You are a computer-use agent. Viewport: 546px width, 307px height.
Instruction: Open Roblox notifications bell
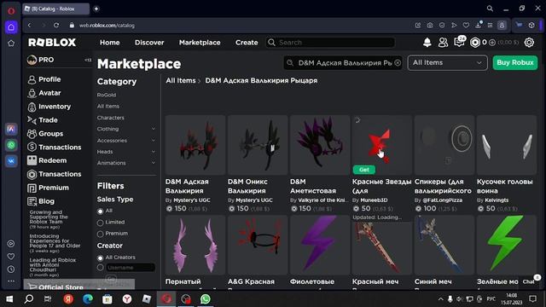click(427, 43)
